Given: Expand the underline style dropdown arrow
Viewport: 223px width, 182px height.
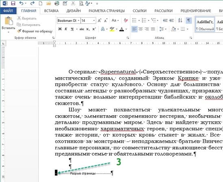Looking at the screenshot, I should pyautogui.click(x=77, y=29).
